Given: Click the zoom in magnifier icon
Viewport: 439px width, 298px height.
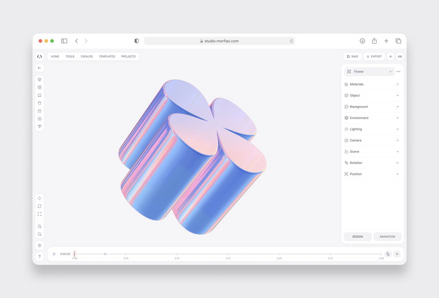Looking at the screenshot, I should click(x=39, y=226).
